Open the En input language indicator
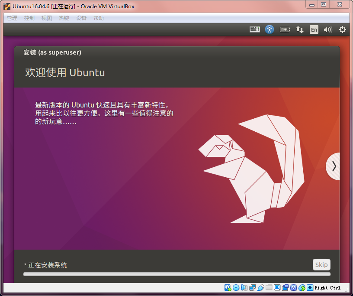Screen dimensions: 353x296 (314, 29)
